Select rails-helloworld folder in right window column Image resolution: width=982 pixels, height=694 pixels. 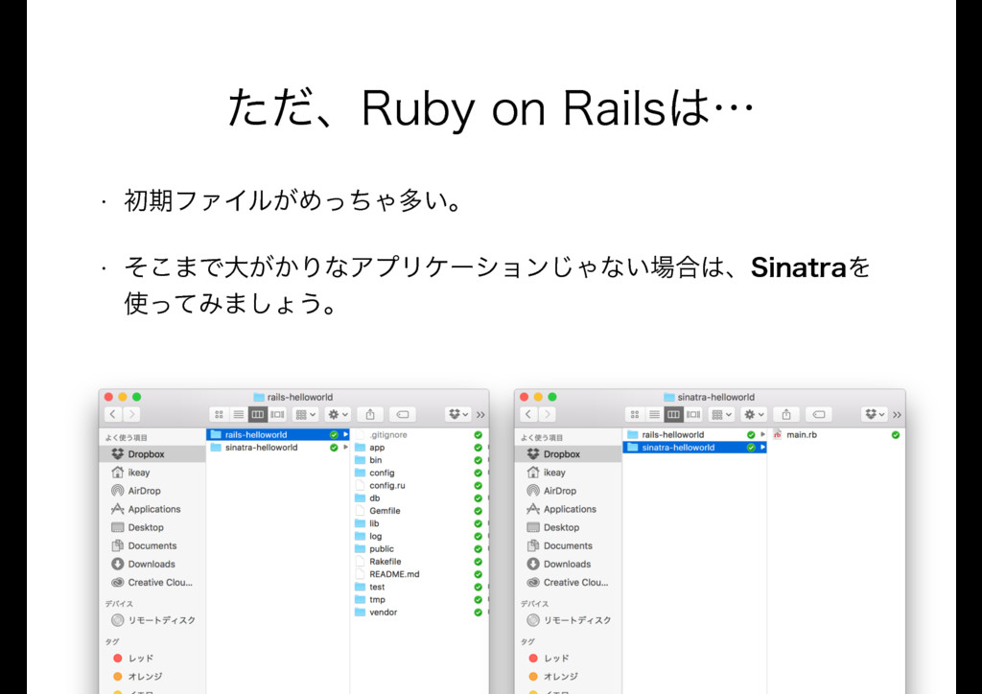click(x=694, y=434)
